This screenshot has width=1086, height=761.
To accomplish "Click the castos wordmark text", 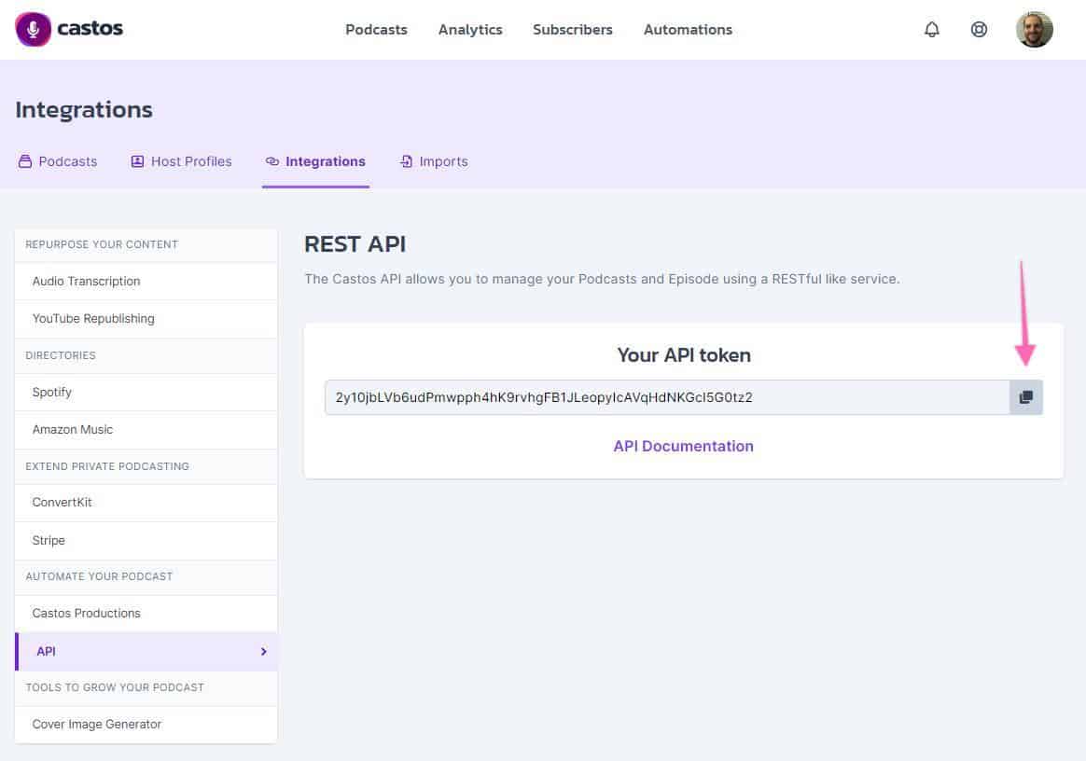I will pyautogui.click(x=90, y=28).
